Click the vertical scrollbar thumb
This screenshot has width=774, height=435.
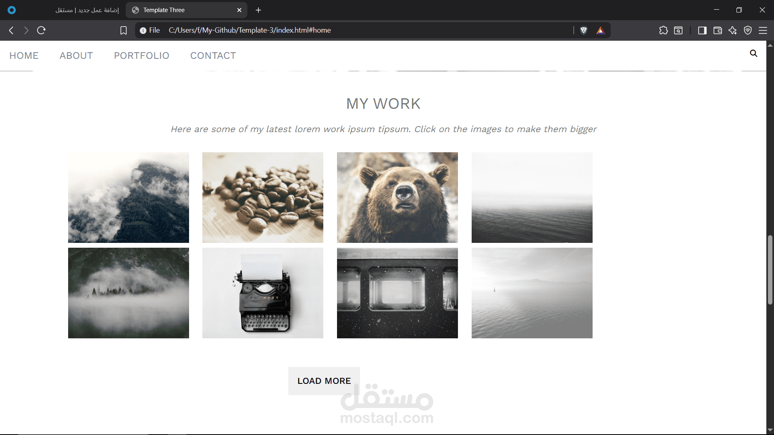(770, 270)
